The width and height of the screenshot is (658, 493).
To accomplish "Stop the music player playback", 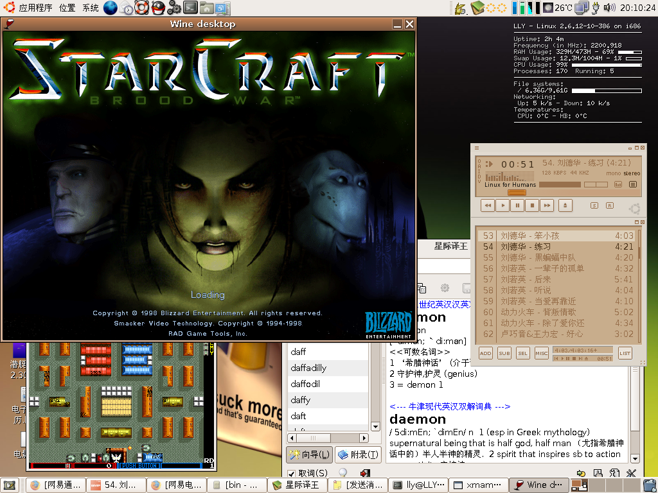I will pos(532,205).
